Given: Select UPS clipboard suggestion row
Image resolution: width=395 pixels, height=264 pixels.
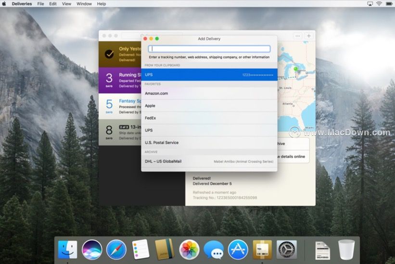Looking at the screenshot, I should pos(209,75).
